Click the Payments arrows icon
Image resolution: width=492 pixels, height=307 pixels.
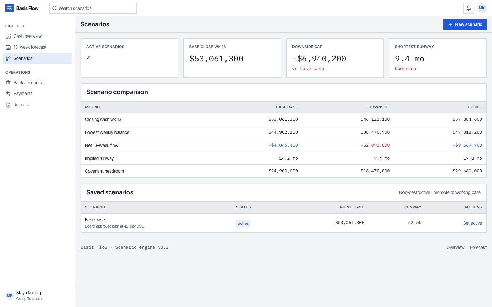[x=8, y=94]
